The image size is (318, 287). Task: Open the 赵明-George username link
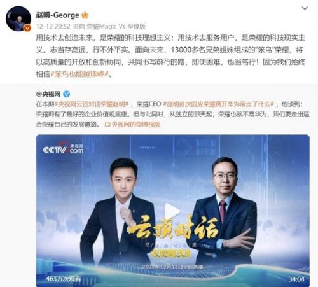coord(57,15)
